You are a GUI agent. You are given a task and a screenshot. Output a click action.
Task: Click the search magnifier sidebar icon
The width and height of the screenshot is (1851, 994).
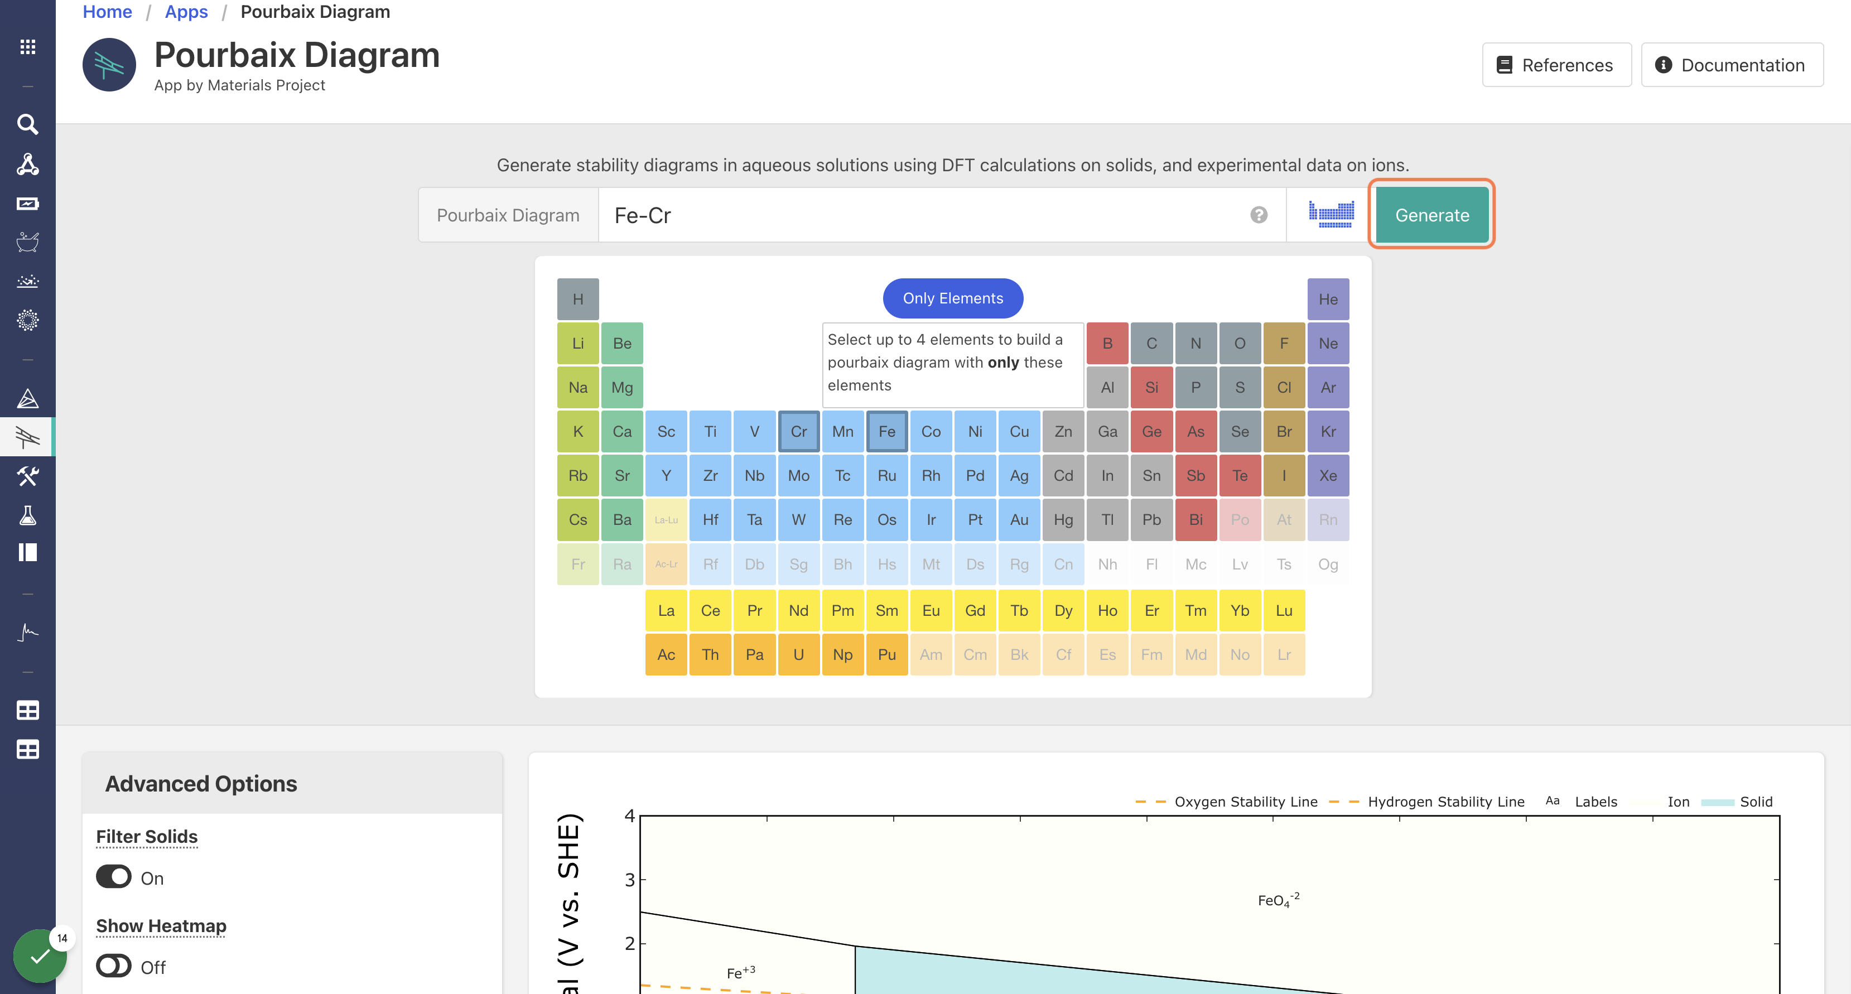27,124
